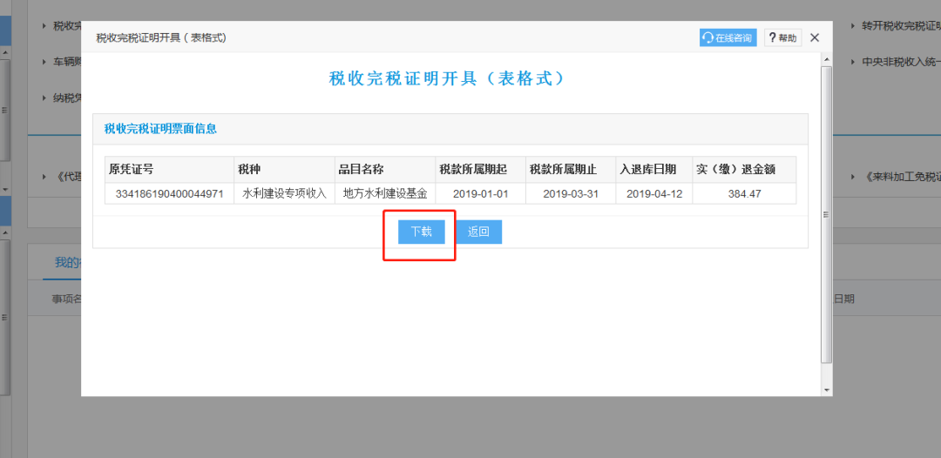Click the 下载 download button
This screenshot has width=941, height=458.
point(422,232)
